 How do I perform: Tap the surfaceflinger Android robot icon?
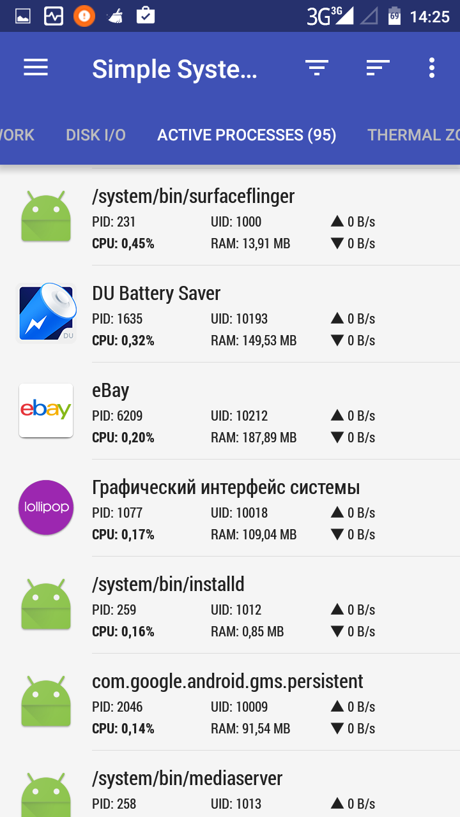tap(46, 216)
